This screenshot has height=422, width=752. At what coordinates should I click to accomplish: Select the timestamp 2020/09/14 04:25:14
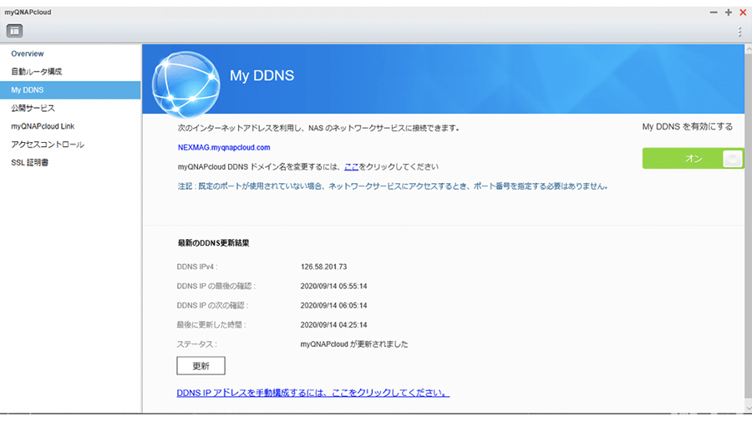coord(333,325)
